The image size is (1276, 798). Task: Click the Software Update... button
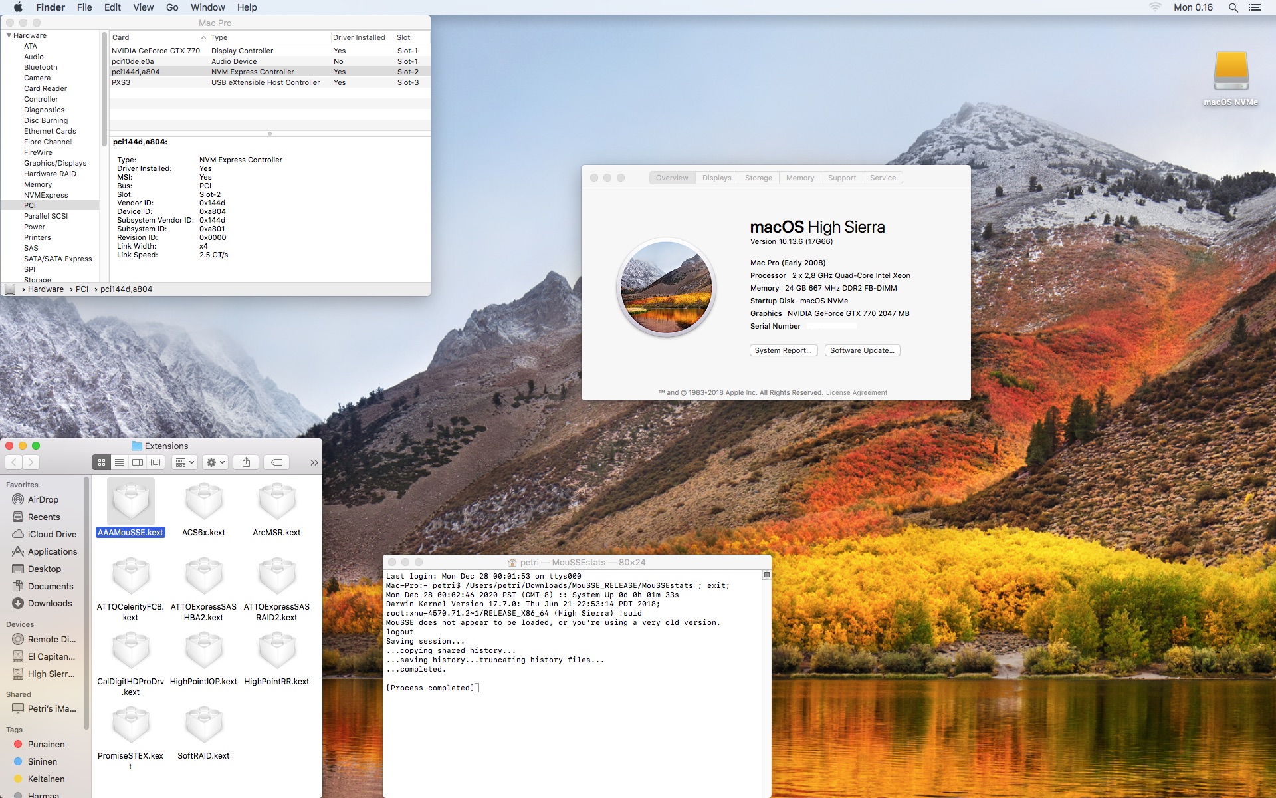tap(862, 350)
